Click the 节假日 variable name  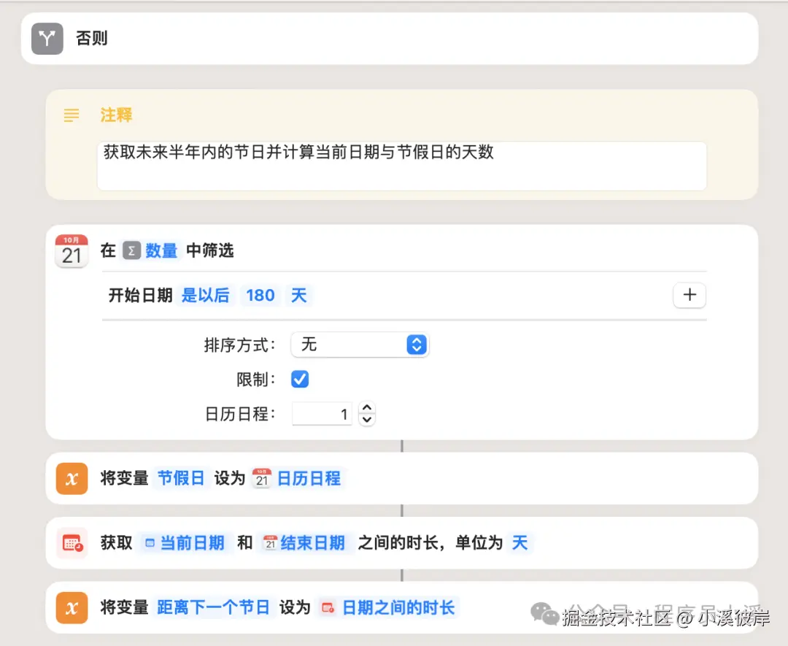[181, 478]
